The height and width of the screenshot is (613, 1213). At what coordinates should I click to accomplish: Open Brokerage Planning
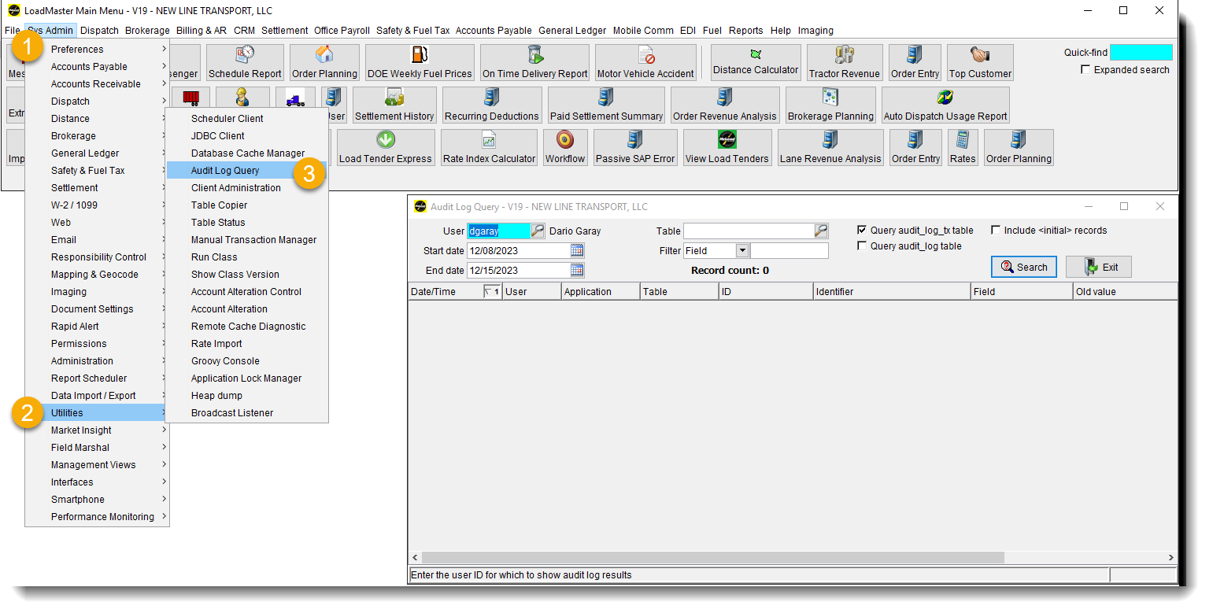coord(830,105)
